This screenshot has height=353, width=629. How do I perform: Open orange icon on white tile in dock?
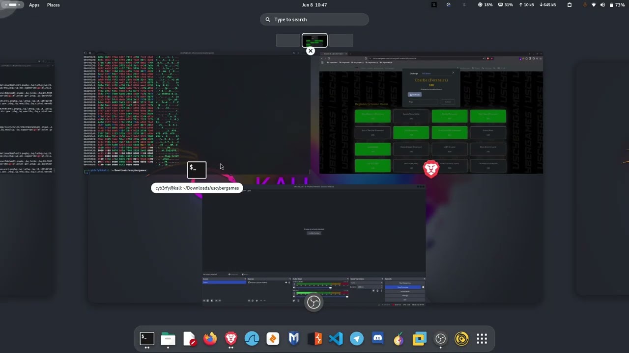273,339
